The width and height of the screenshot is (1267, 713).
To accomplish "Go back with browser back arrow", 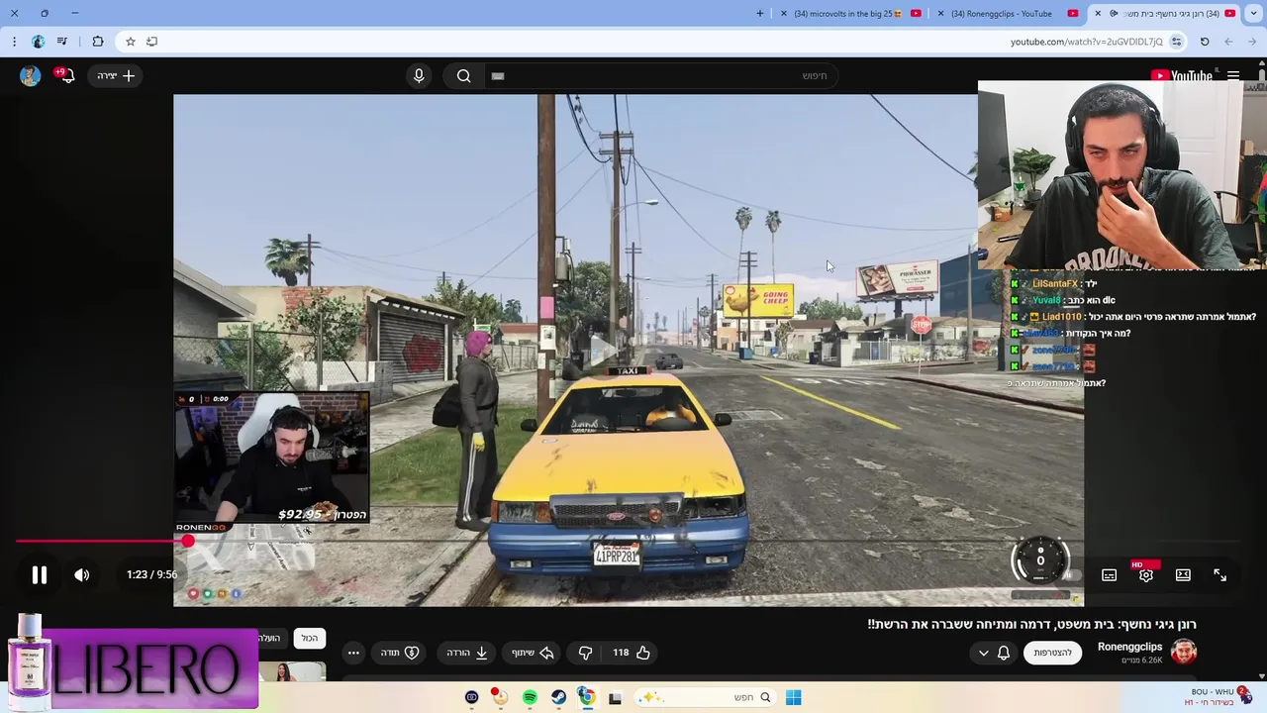I will point(1252,42).
